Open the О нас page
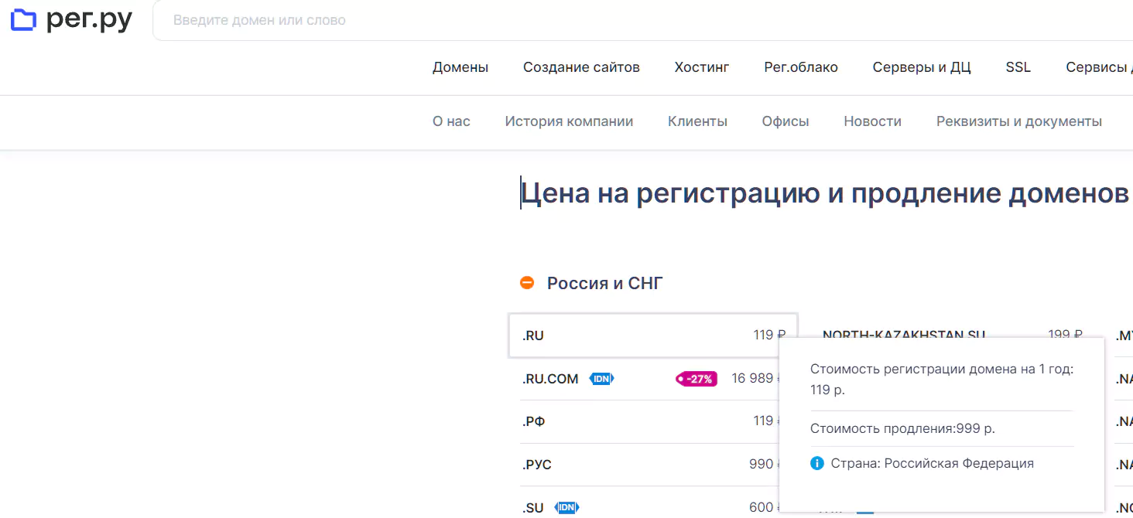 pos(451,121)
